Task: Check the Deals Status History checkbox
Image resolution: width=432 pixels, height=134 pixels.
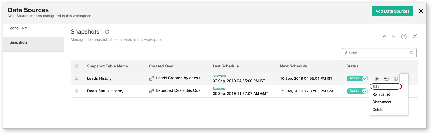Action: 76,91
